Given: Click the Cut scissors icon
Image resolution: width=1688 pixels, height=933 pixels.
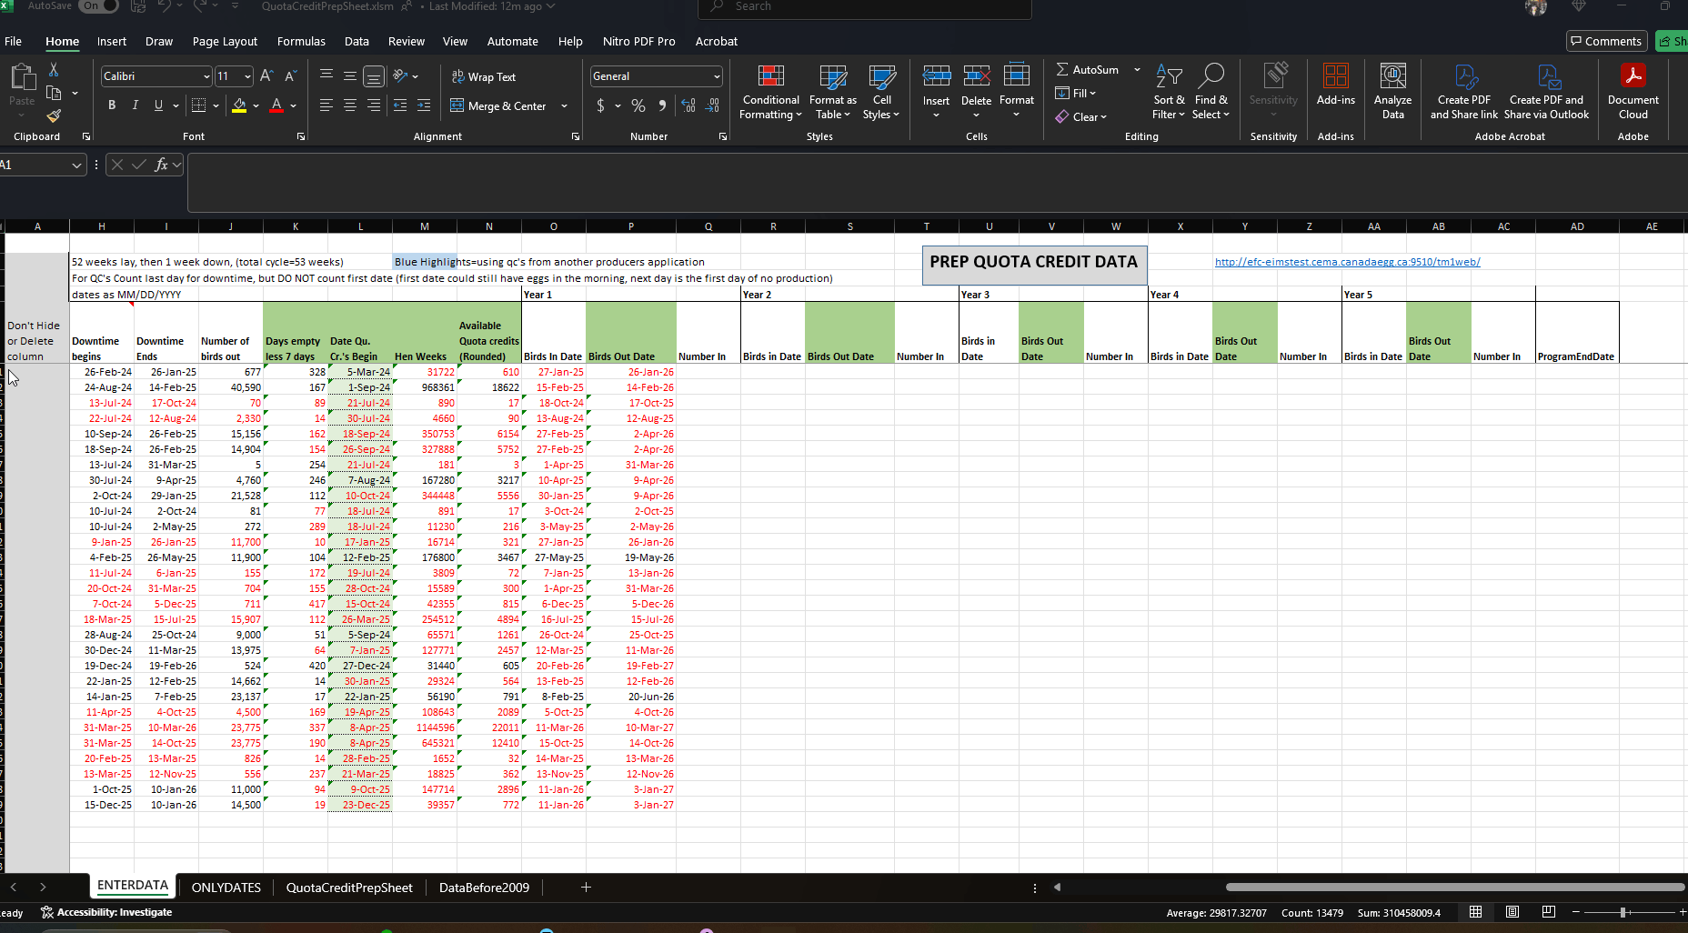Looking at the screenshot, I should [x=54, y=70].
